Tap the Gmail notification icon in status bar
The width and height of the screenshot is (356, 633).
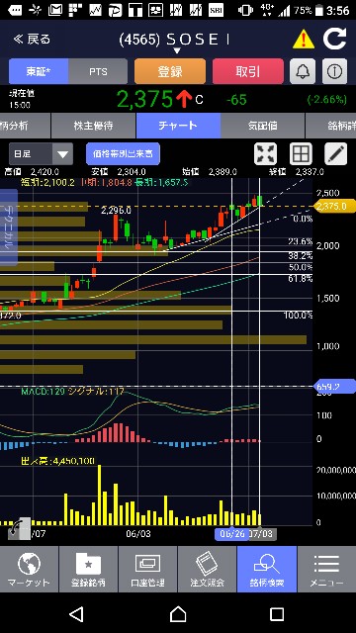pos(55,10)
